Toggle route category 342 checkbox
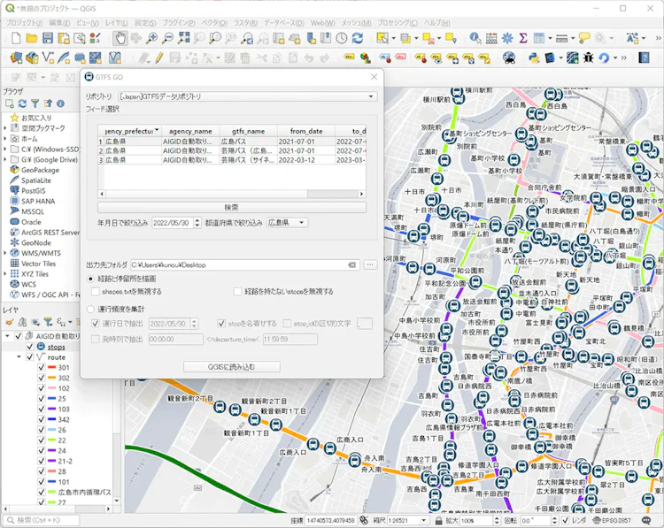Image resolution: width=664 pixels, height=528 pixels. tap(41, 420)
